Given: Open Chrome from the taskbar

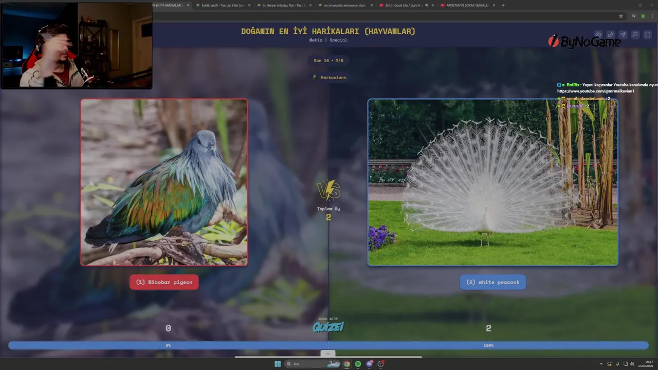Looking at the screenshot, I should click(347, 364).
